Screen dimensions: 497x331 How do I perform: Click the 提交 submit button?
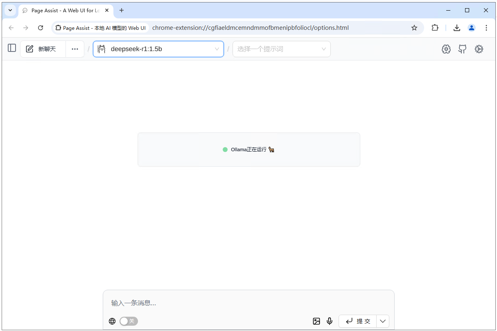tap(357, 321)
